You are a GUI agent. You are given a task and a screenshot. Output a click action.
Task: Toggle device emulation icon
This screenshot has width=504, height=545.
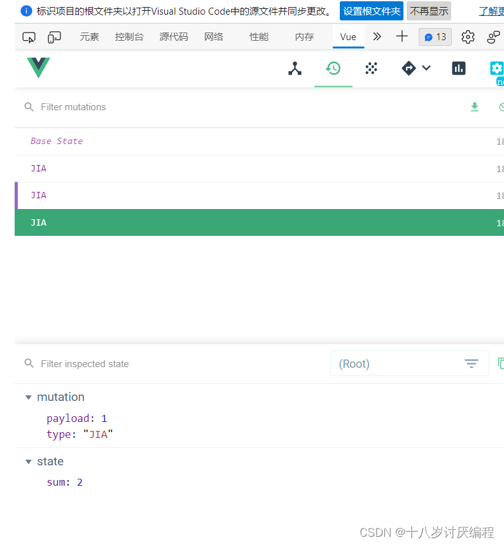click(x=54, y=37)
